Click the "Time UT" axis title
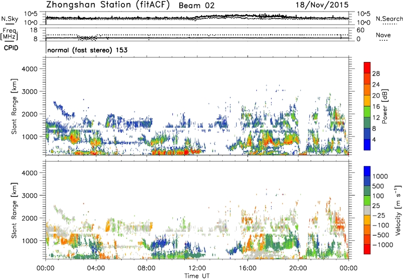 pos(197,276)
